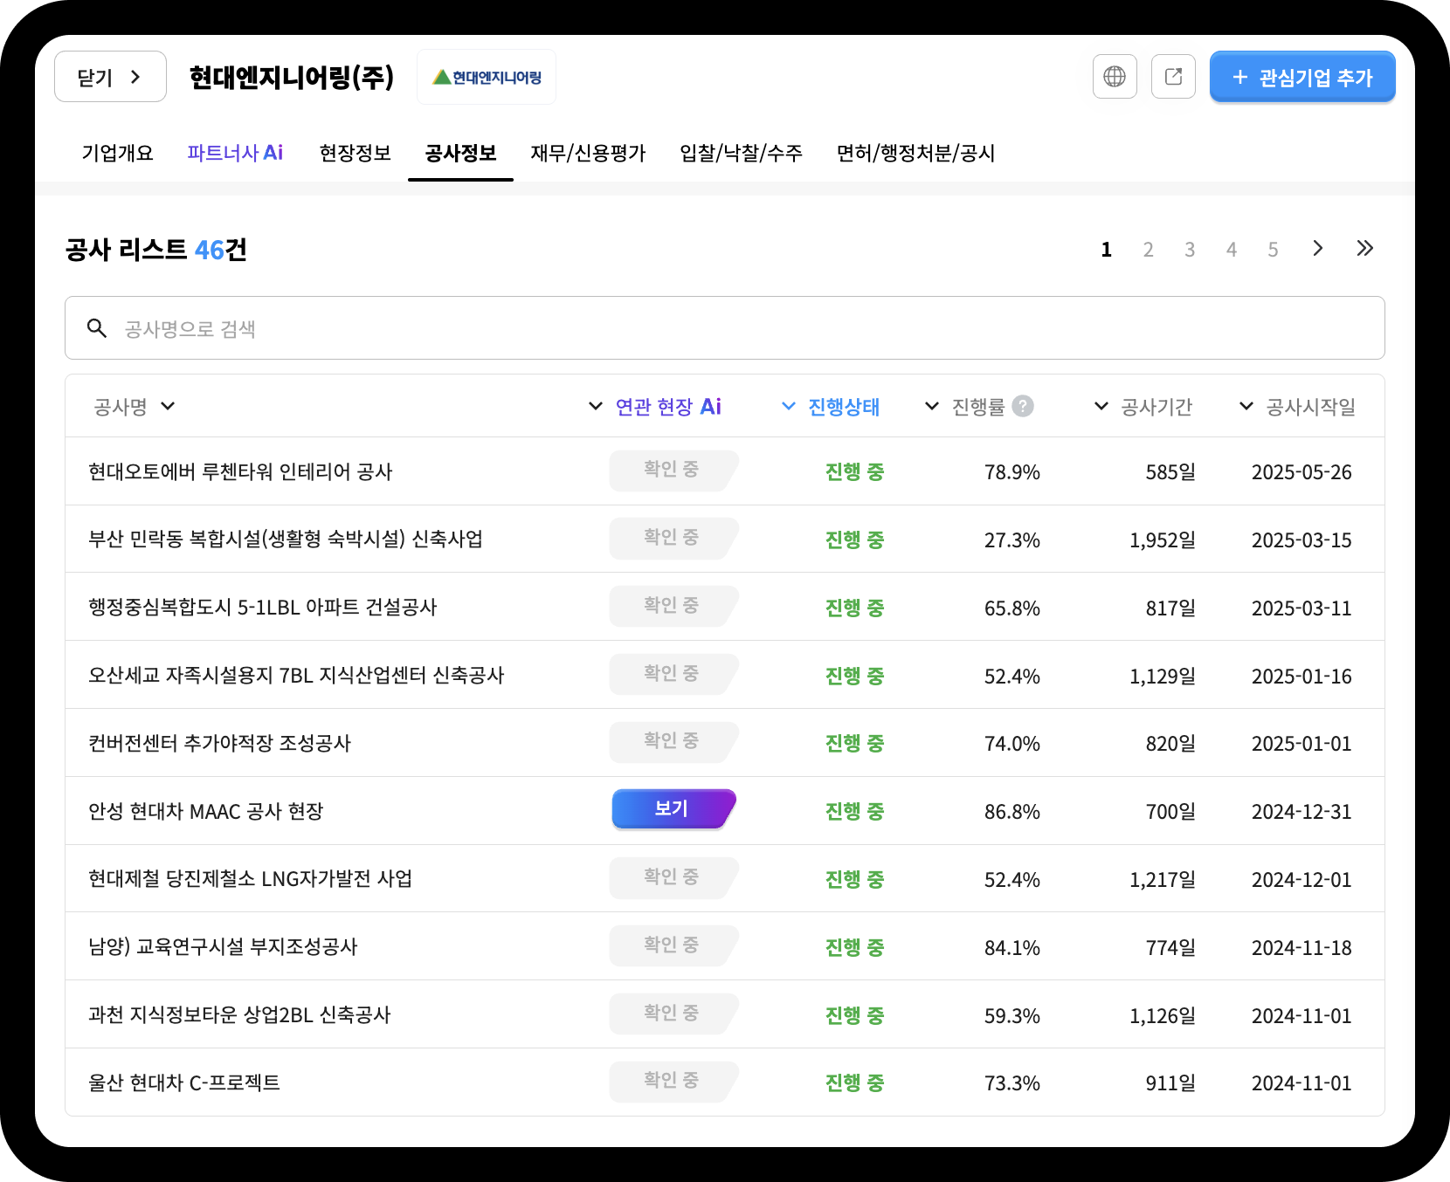Select 공사정보 tab
Image resolution: width=1450 pixels, height=1182 pixels.
460,153
